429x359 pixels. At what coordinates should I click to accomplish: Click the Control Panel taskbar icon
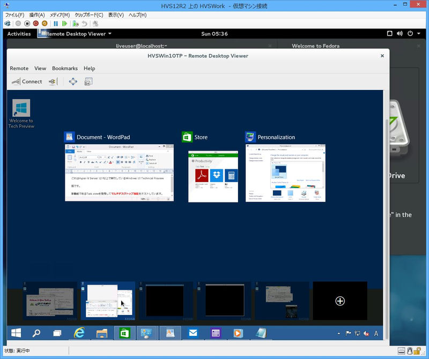tap(146, 333)
